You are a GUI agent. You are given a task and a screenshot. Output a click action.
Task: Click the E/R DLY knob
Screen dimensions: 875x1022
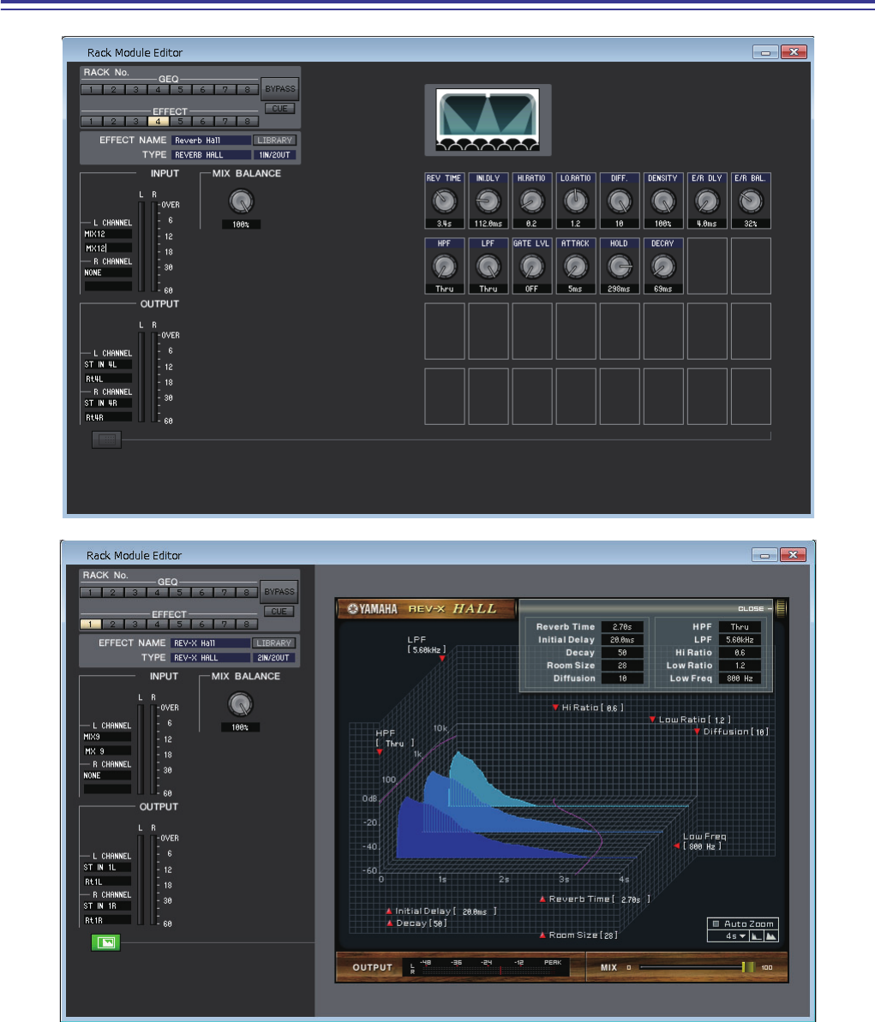(707, 200)
